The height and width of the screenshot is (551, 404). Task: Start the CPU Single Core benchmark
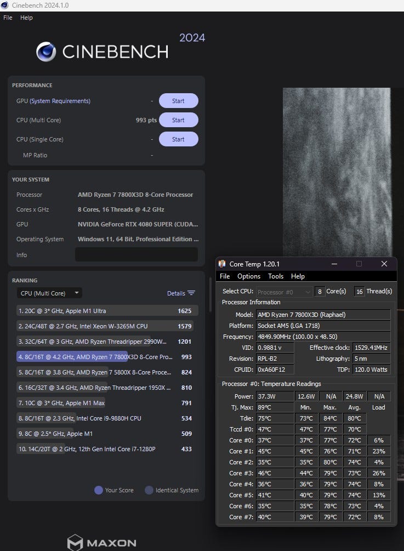[x=179, y=139]
